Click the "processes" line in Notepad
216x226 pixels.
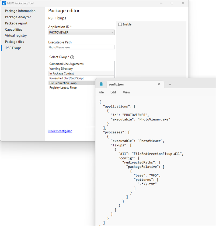116,132
